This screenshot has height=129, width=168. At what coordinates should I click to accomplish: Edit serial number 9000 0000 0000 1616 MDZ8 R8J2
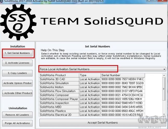point(123,115)
